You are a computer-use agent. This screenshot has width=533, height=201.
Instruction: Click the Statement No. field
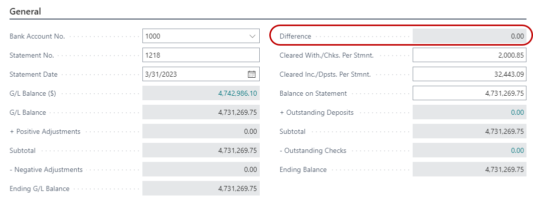point(201,55)
